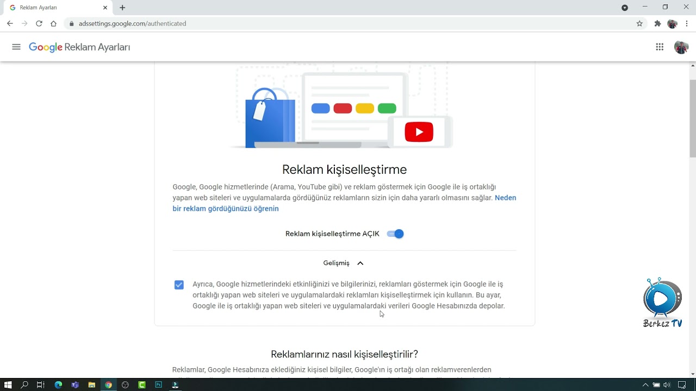Uncheck the Ayrıca Google hizmetlerindeki checkbox

point(179,285)
